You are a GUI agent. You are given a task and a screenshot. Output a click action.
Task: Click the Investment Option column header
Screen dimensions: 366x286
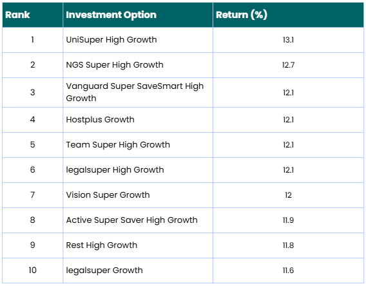111,15
